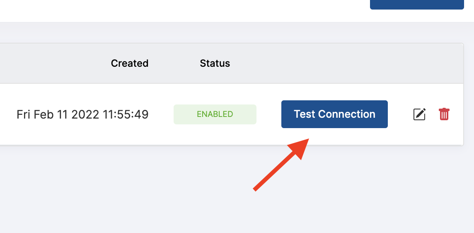Click the Status heading text

(x=215, y=63)
